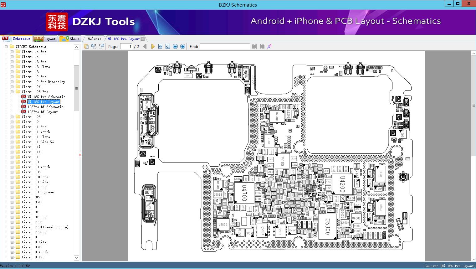Click the fit width icon
The width and height of the screenshot is (476, 269).
tap(160, 46)
